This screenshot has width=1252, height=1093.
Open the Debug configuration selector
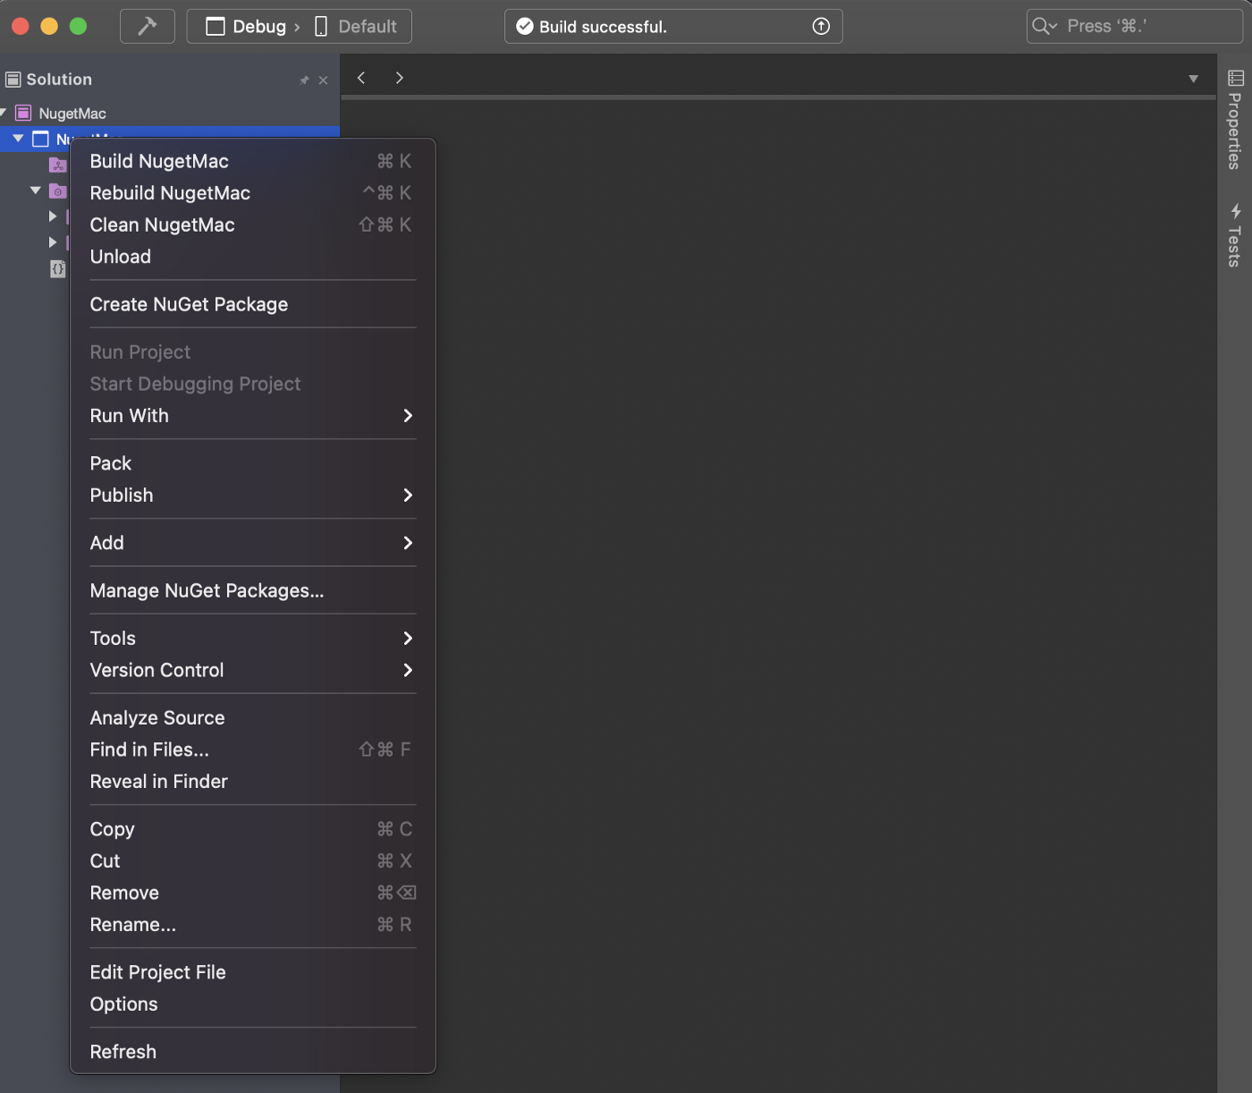(x=246, y=27)
